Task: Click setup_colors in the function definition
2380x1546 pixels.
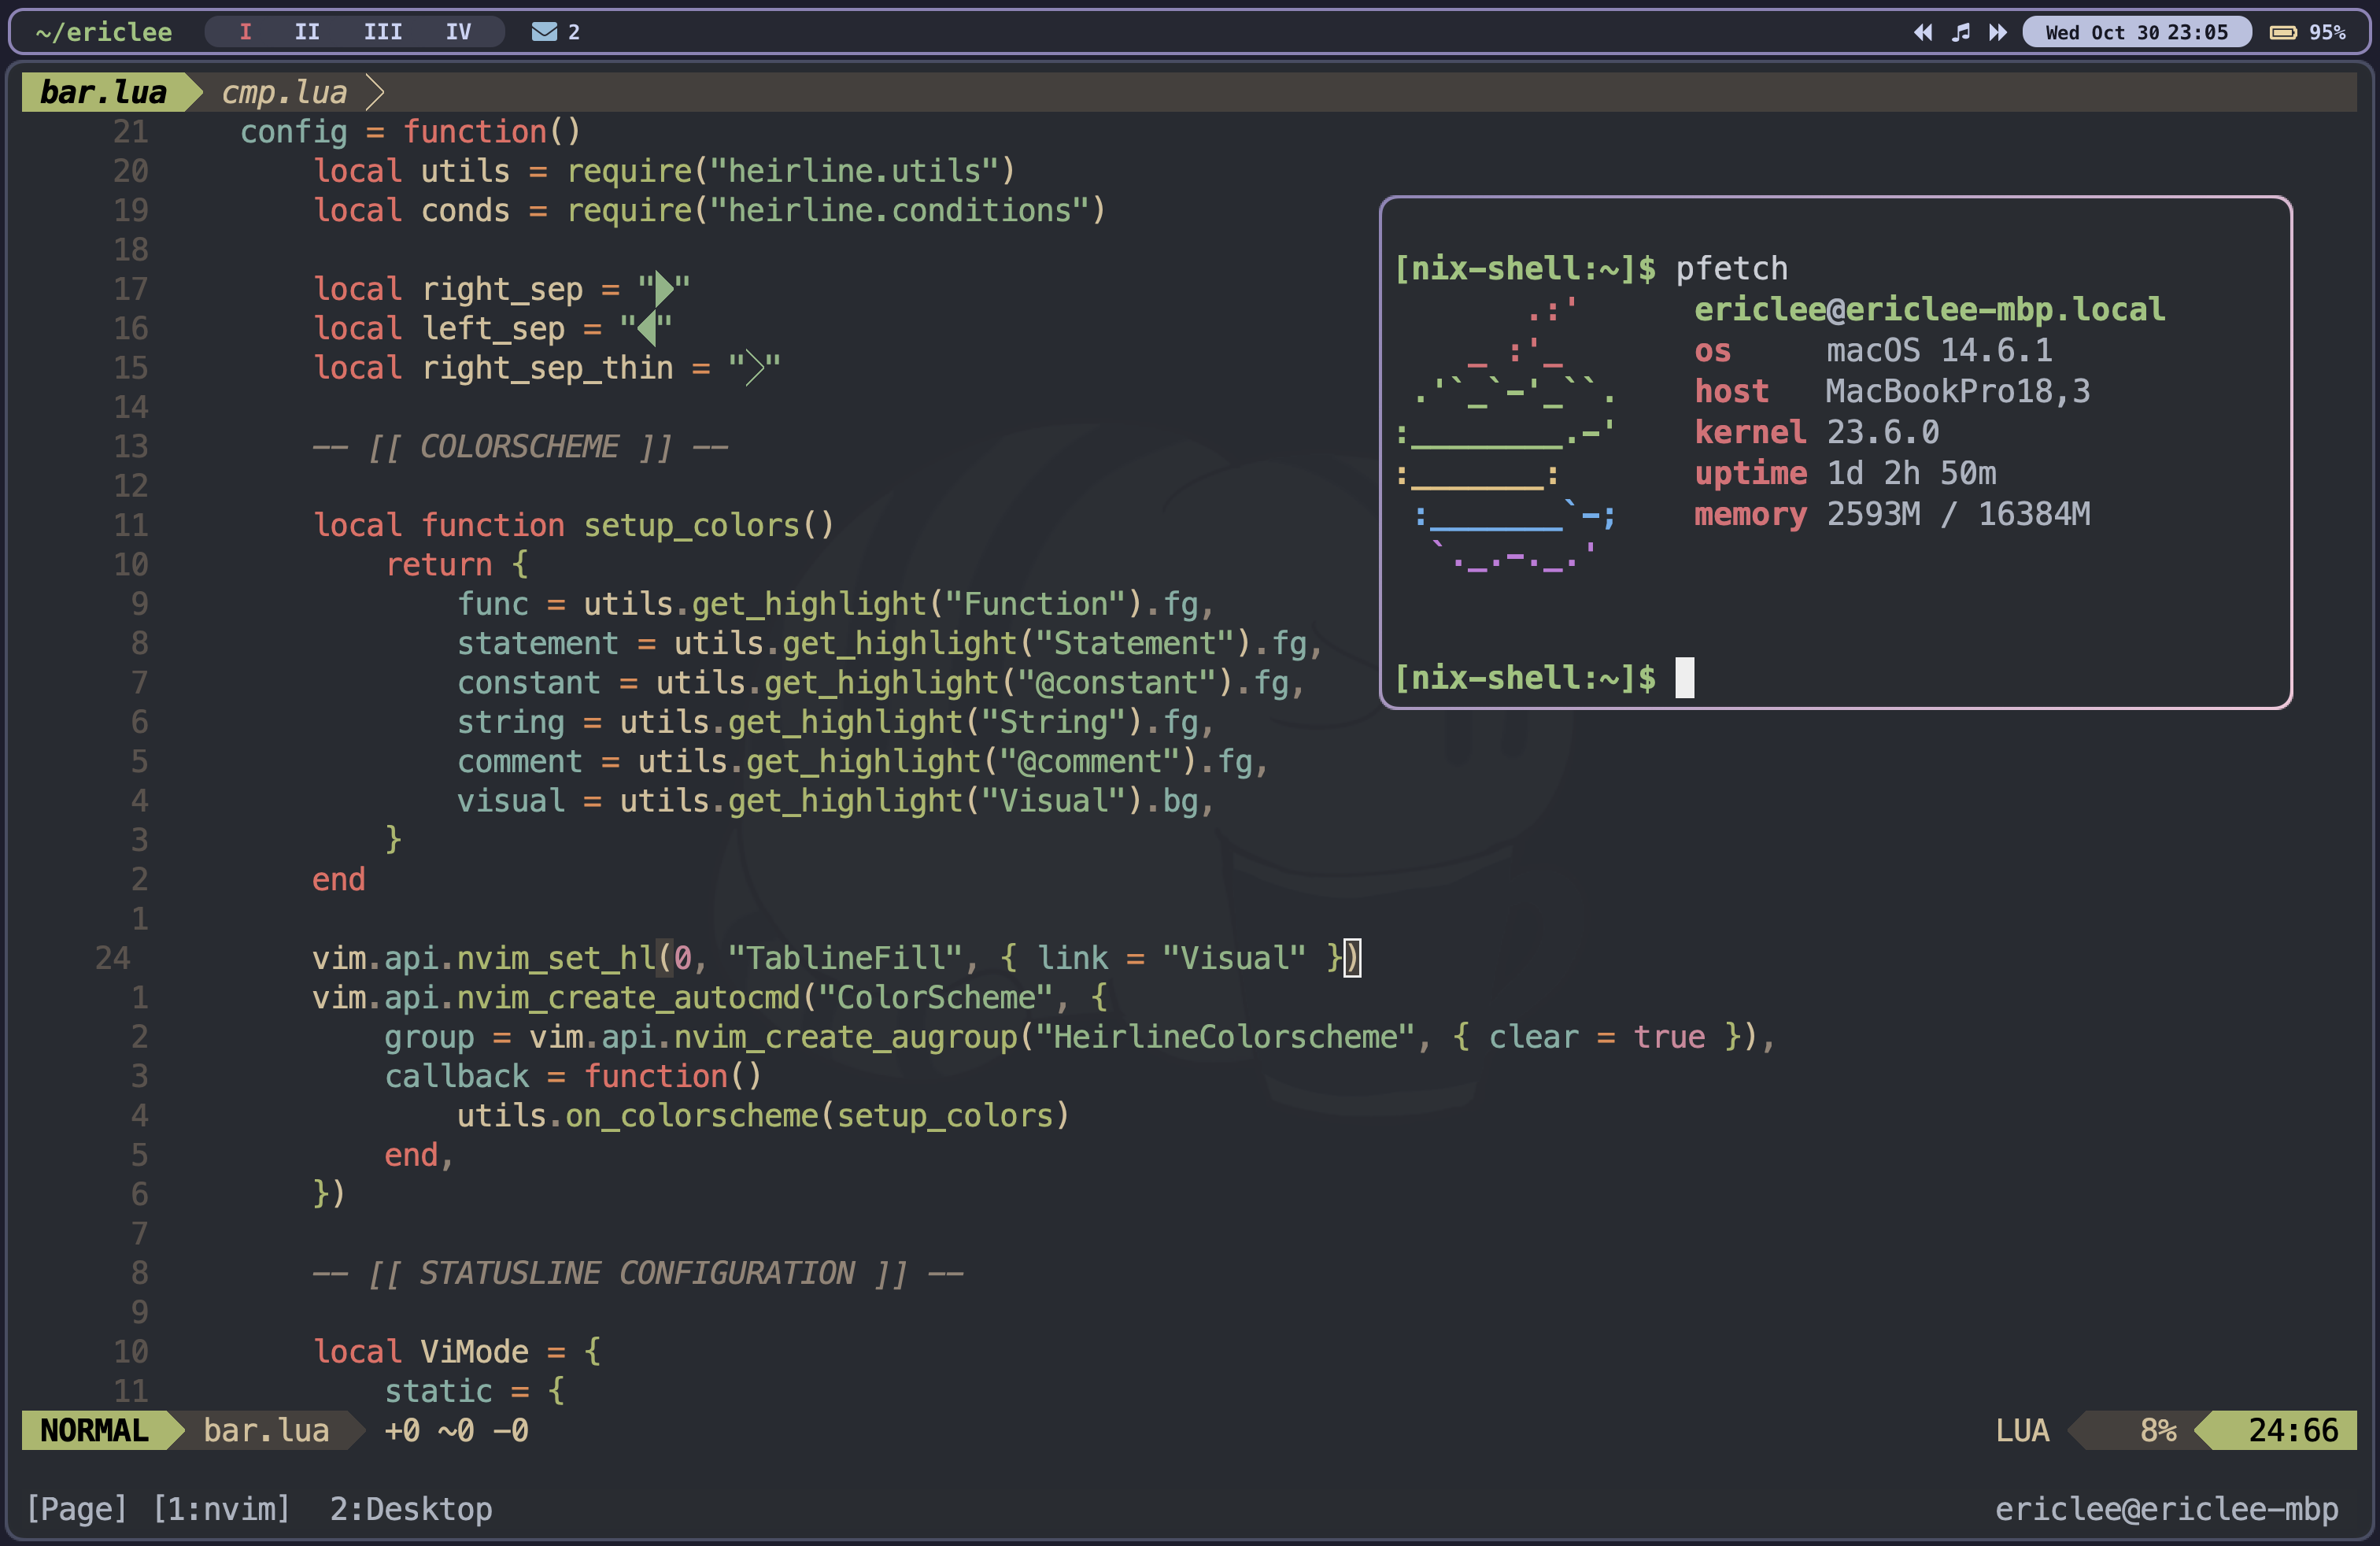Action: pos(692,525)
